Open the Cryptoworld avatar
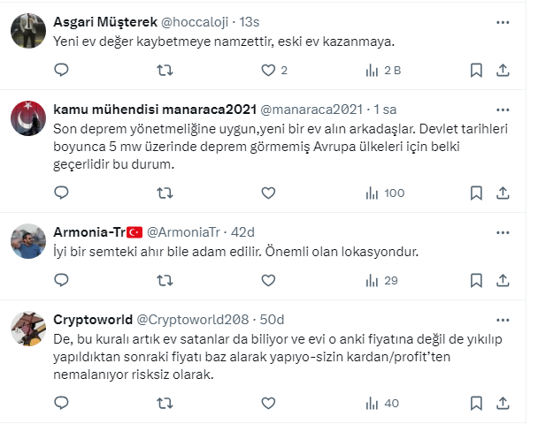Viewport: 538px width, 424px height. 28,329
